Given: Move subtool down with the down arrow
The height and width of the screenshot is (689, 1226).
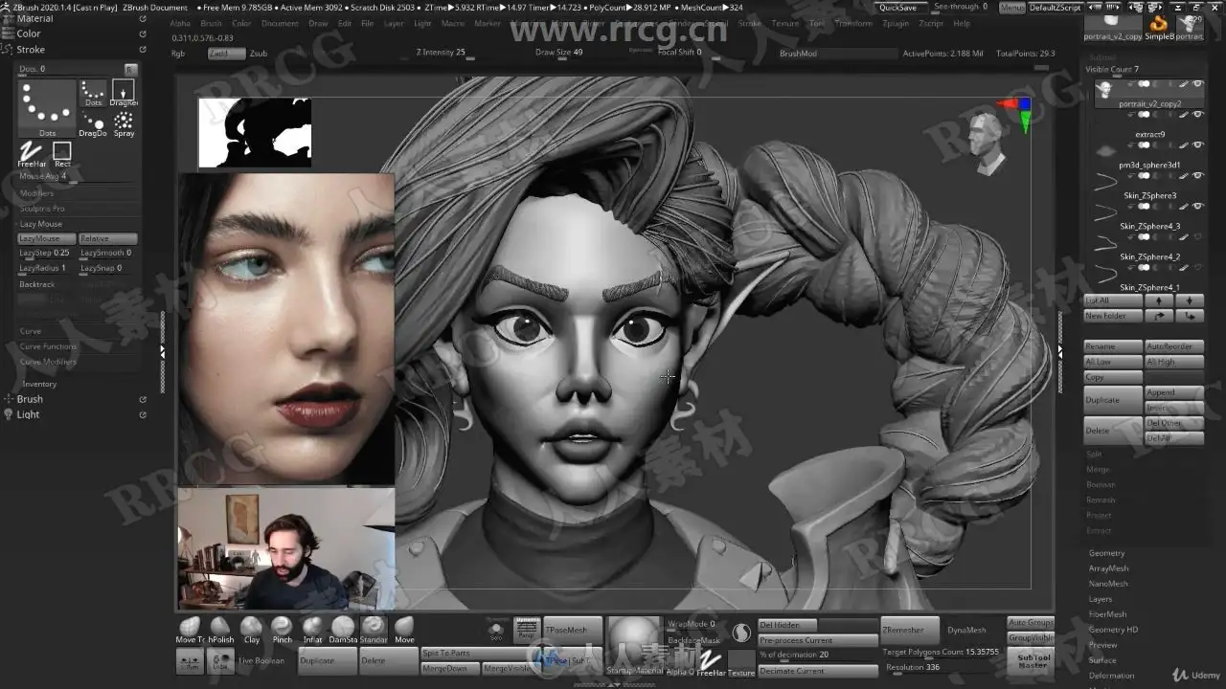Looking at the screenshot, I should pos(1189,300).
